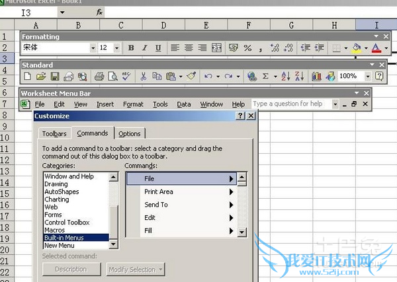The width and height of the screenshot is (397, 282).
Task: Open the font name dropdown
Action: point(93,48)
